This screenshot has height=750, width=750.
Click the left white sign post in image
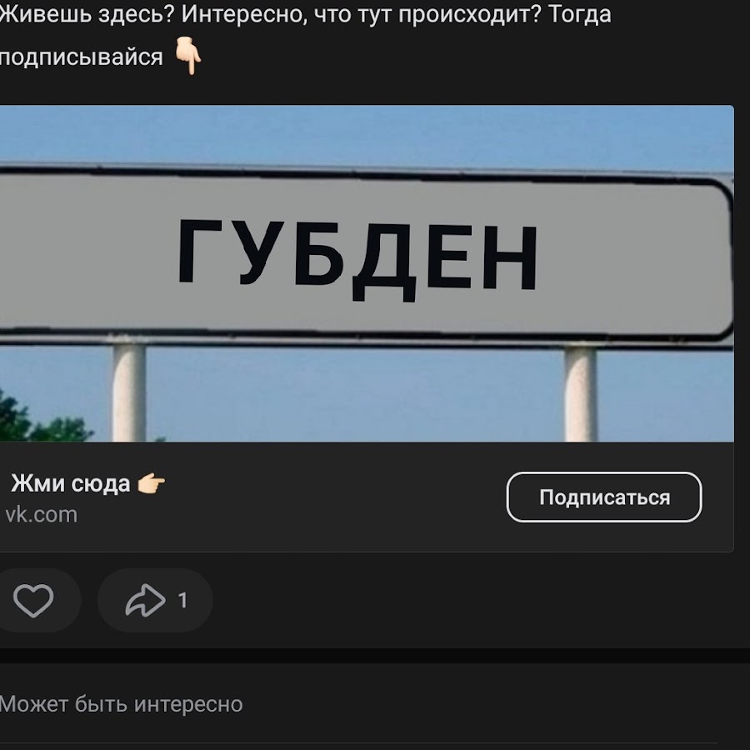point(129,390)
